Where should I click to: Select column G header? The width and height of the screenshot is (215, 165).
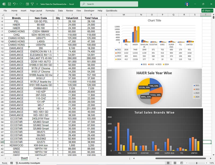(16, 15)
